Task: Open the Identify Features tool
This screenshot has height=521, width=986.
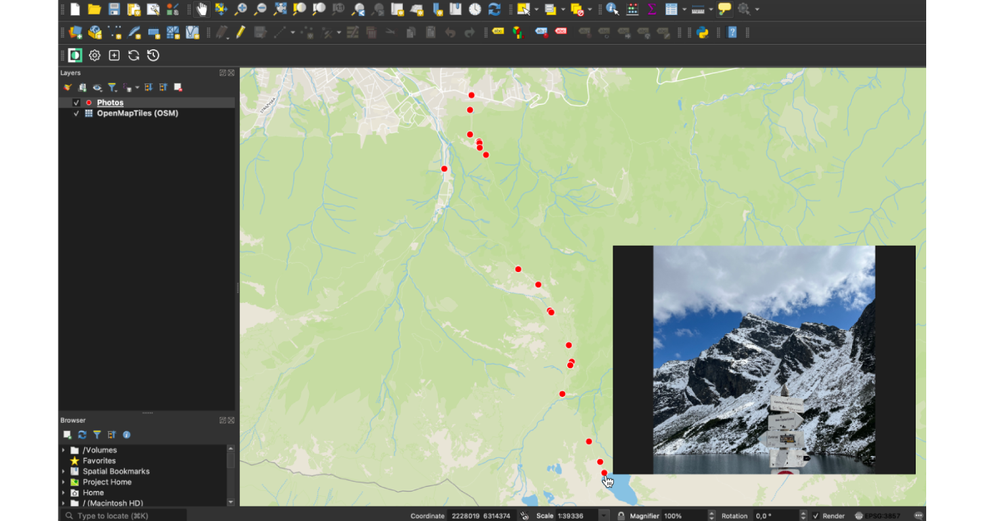Action: (x=612, y=9)
